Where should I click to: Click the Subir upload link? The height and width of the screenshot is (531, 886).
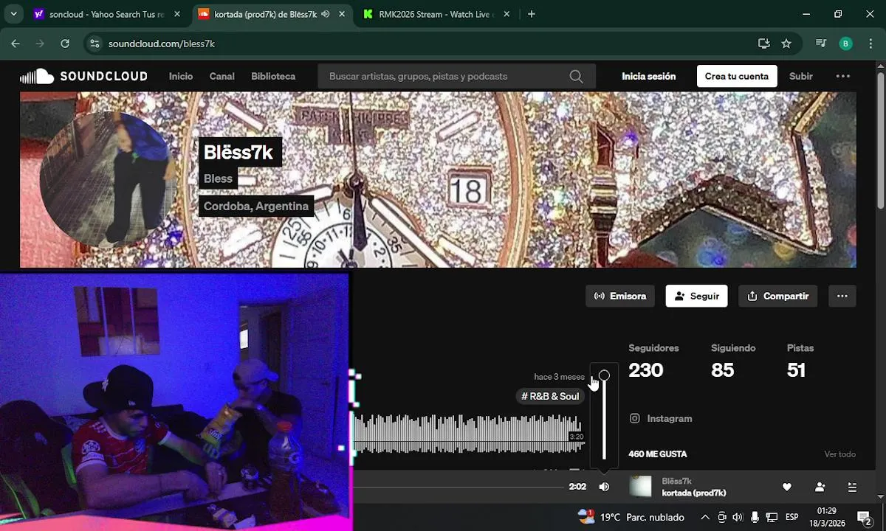(801, 76)
